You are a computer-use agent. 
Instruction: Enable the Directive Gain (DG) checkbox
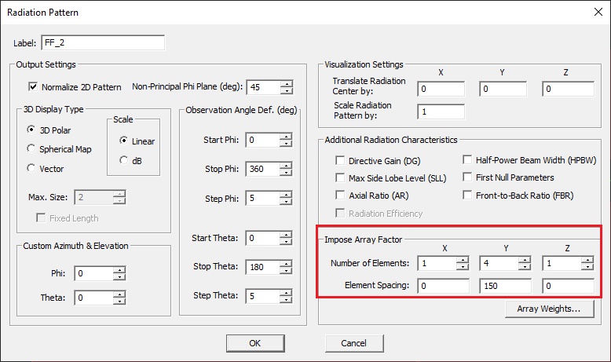click(341, 160)
